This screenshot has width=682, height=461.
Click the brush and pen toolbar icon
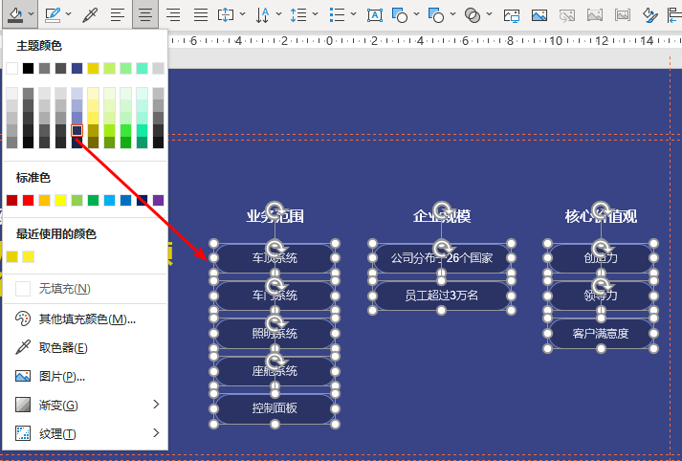pyautogui.click(x=649, y=15)
